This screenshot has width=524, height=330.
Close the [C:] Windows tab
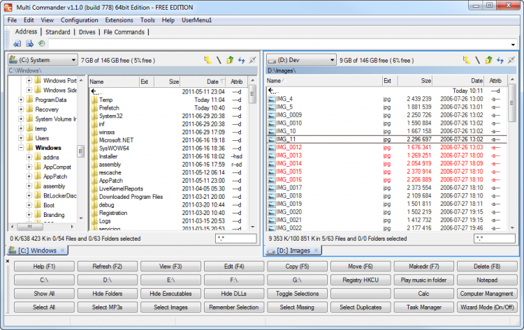[x=62, y=250]
